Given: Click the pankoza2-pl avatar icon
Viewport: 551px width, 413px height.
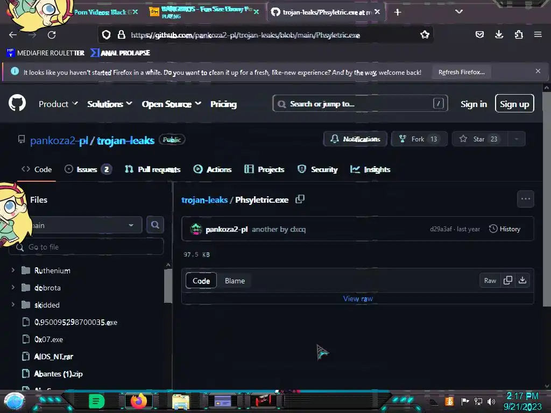Looking at the screenshot, I should (x=196, y=229).
